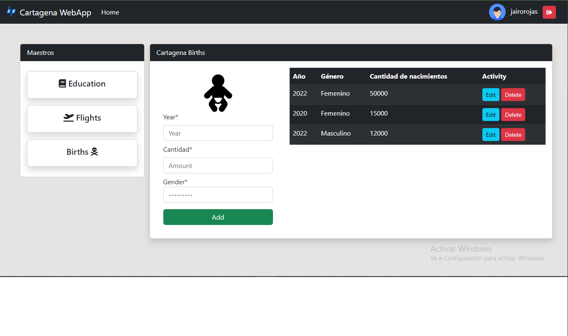Delete the 15000 births record
Viewport: 568px width, 336px height.
coord(513,114)
